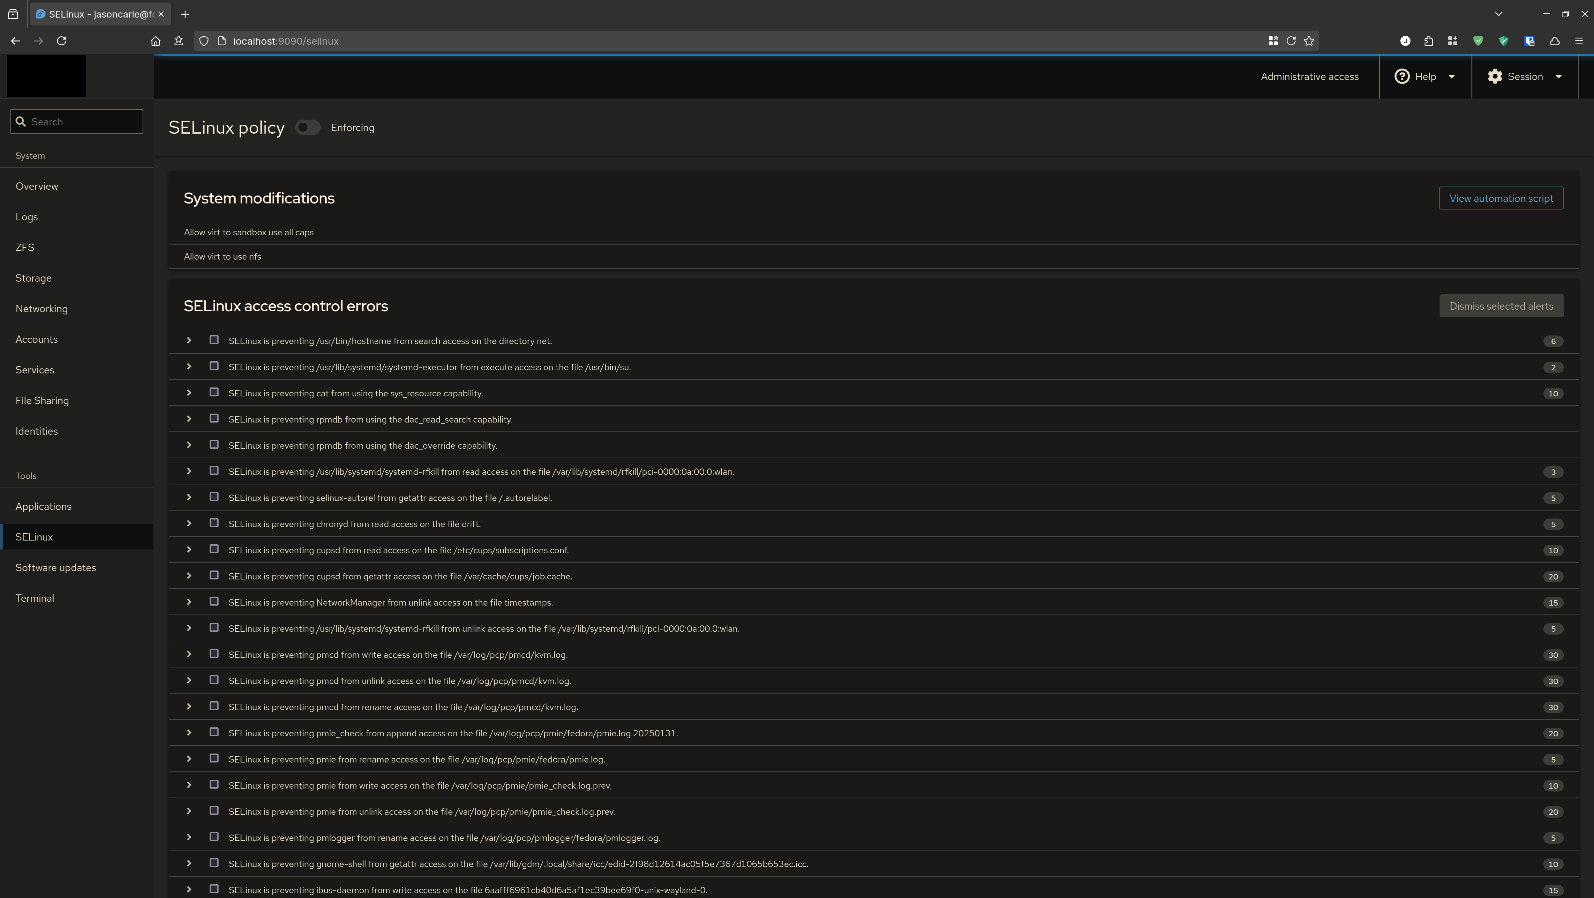The height and width of the screenshot is (898, 1594).
Task: Select the cat sys_resource capability alert checkbox
Action: 214,393
